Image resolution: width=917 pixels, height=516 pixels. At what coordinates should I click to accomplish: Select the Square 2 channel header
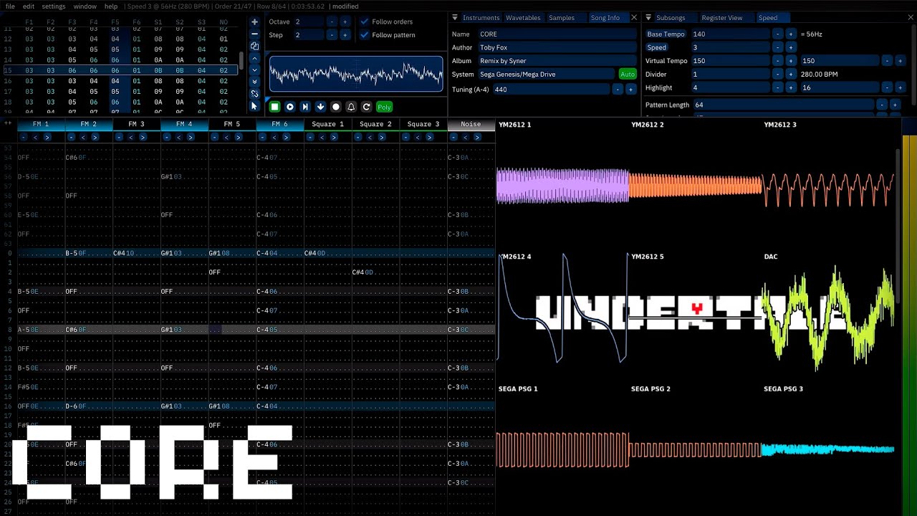pos(375,124)
